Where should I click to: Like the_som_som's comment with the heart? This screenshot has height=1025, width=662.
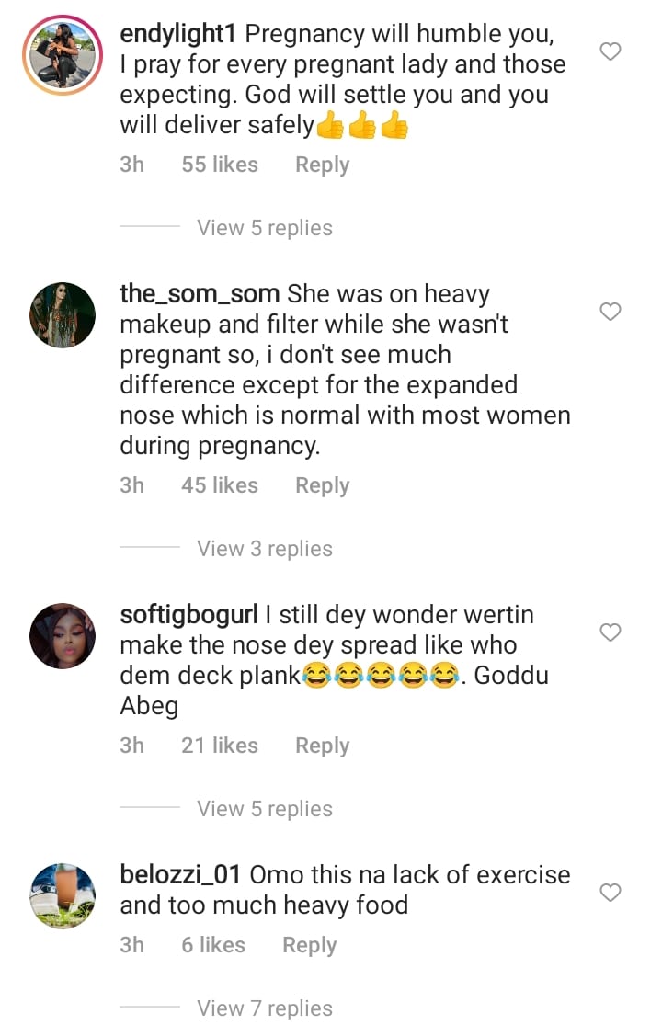click(611, 313)
